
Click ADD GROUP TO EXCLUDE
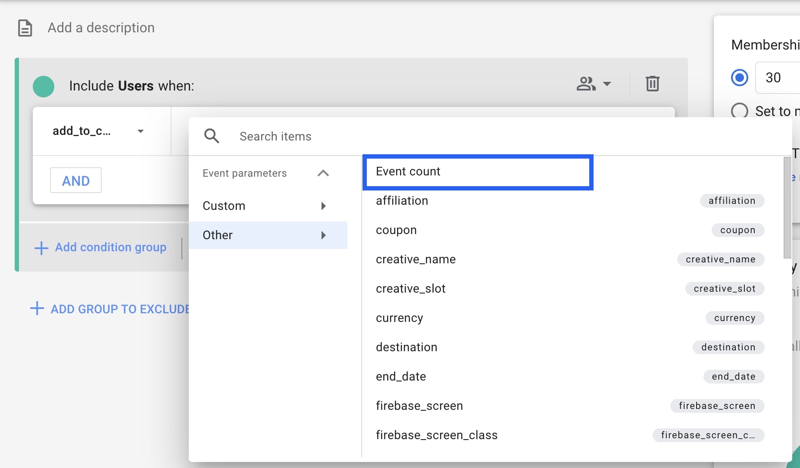click(x=120, y=309)
